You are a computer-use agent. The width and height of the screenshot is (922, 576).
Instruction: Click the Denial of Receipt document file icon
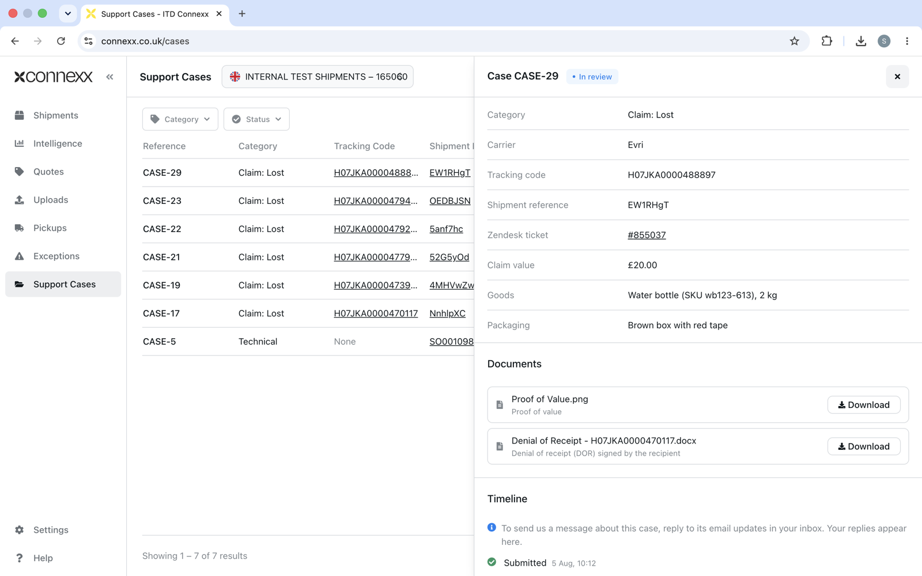coord(500,446)
